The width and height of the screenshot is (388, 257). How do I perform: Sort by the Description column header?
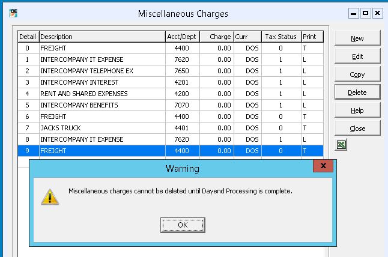[x=102, y=37]
